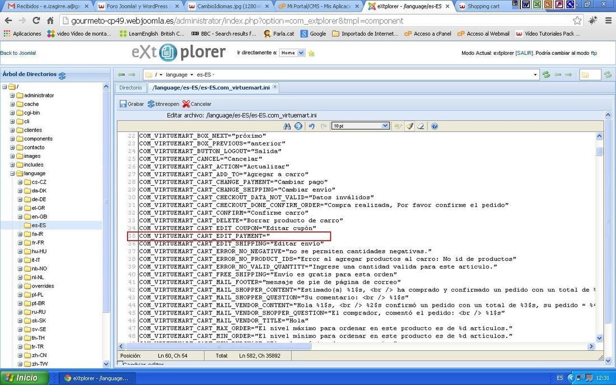
Task: Switch to ftp mode link
Action: click(594, 53)
